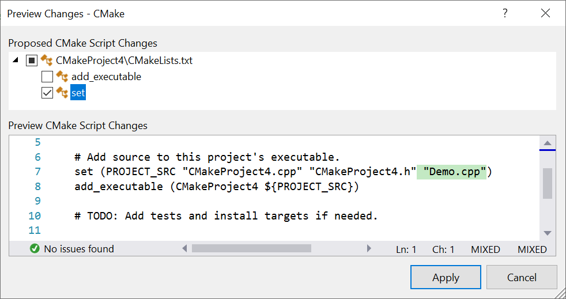The height and width of the screenshot is (299, 566).
Task: Click the CMakeLists.txt file icon
Action: click(x=47, y=60)
